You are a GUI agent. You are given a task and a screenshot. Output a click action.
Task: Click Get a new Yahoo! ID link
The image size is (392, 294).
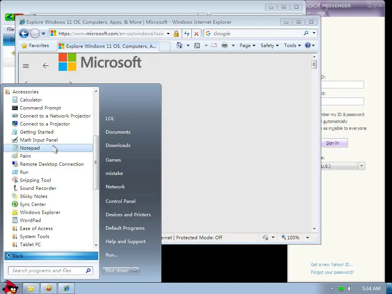(332, 265)
